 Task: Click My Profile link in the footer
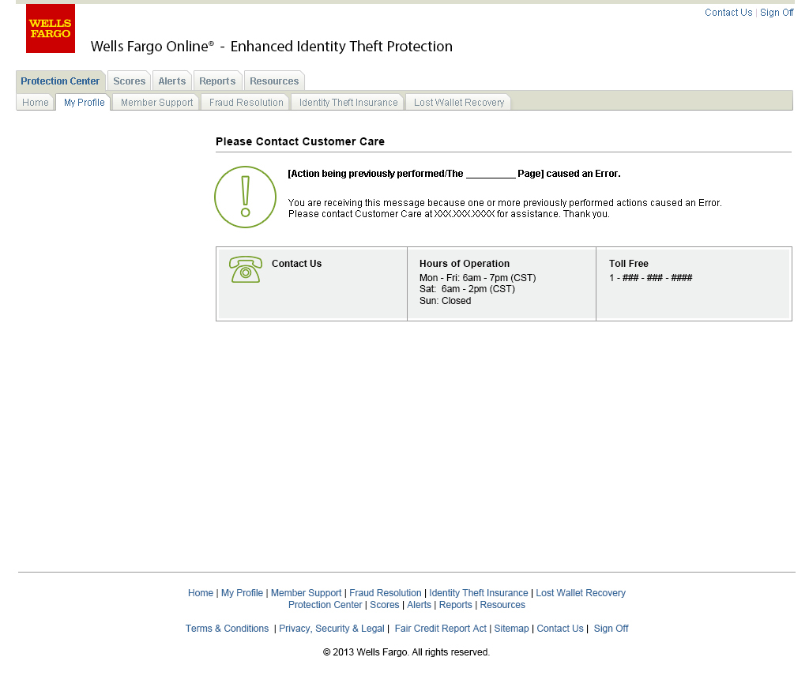coord(242,593)
